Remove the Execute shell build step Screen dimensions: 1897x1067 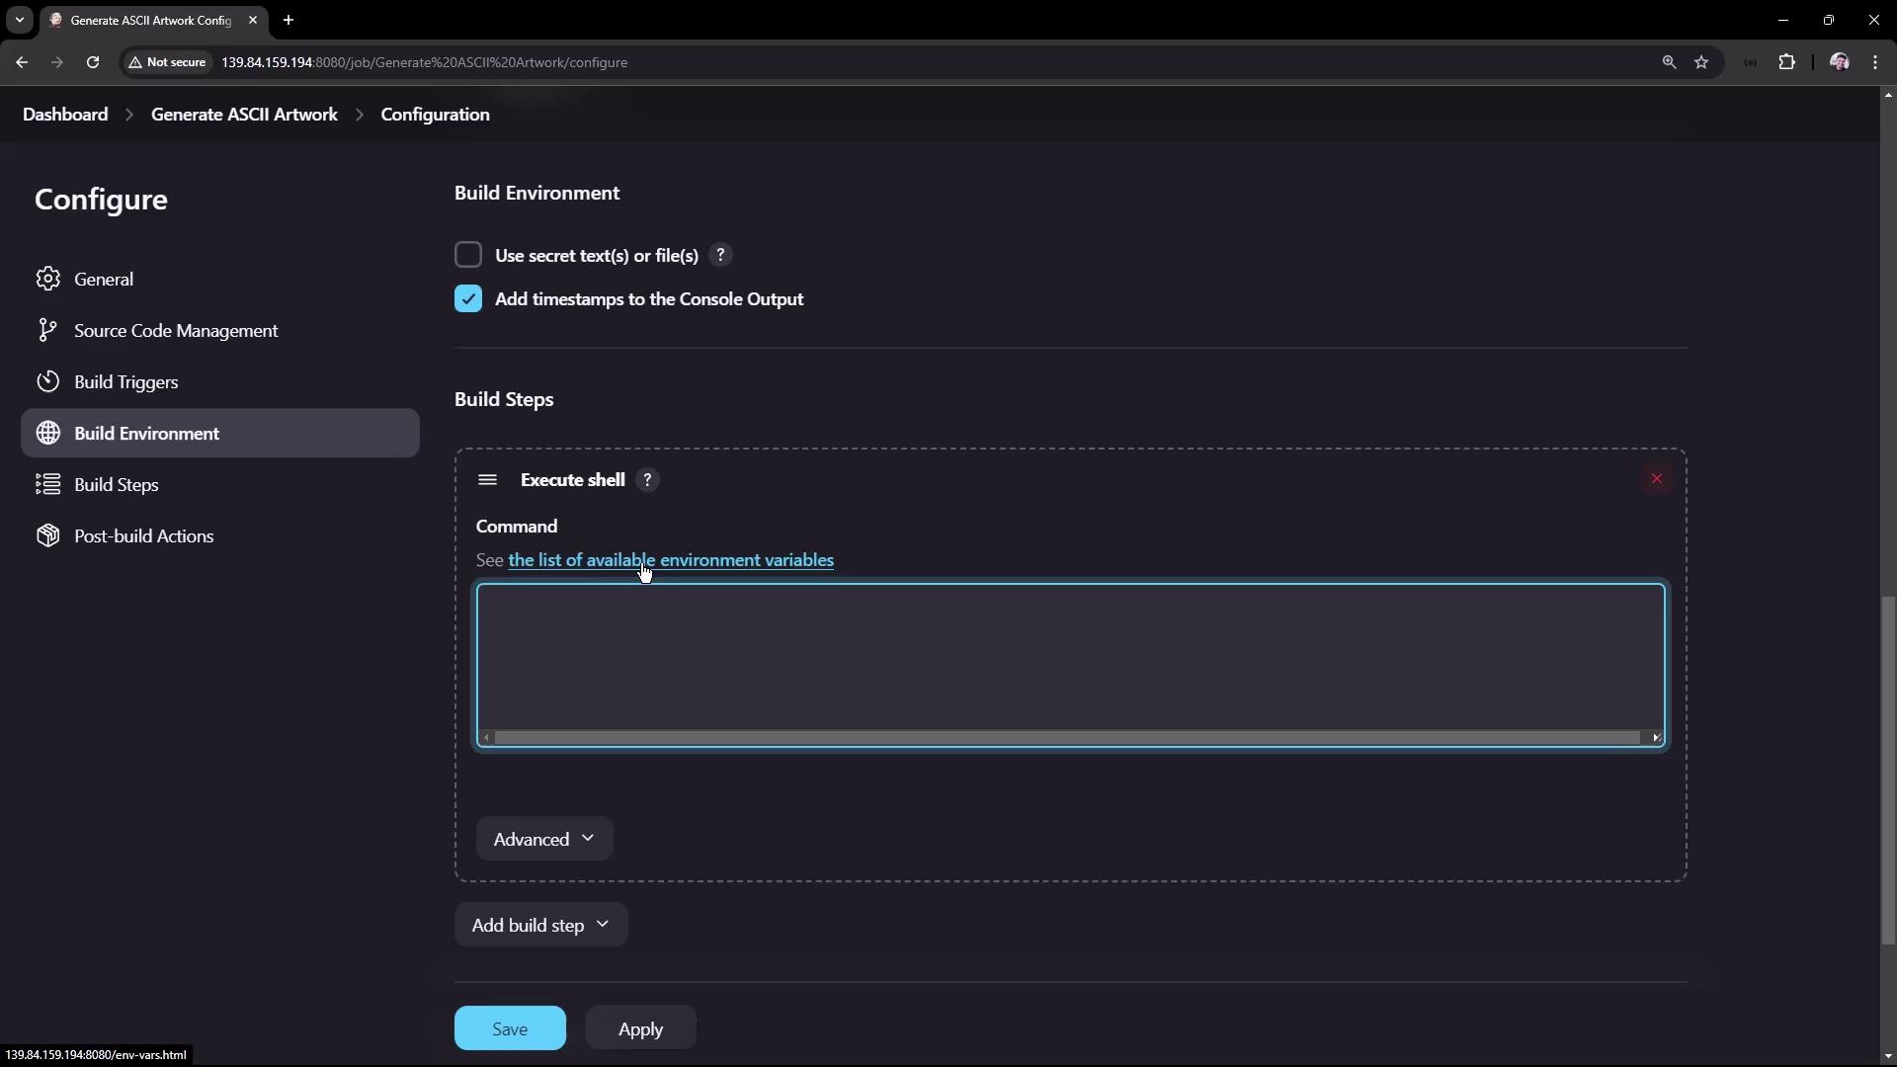point(1657,479)
